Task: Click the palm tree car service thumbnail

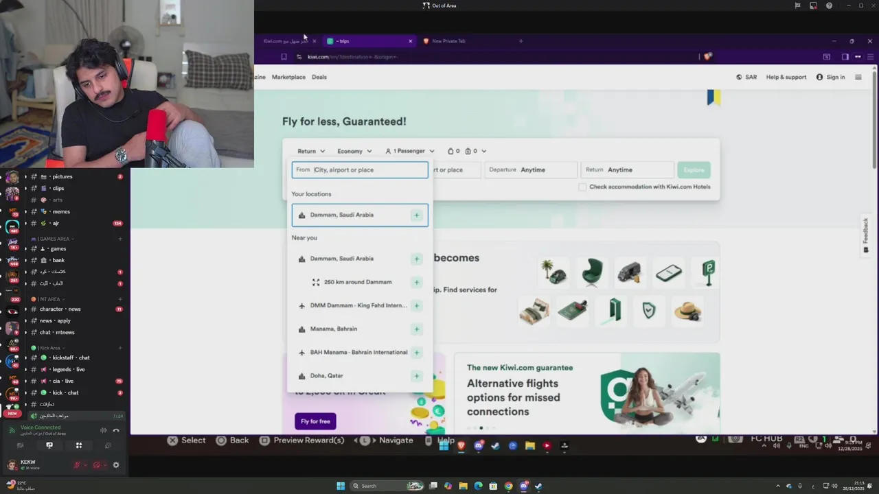Action: tap(553, 272)
